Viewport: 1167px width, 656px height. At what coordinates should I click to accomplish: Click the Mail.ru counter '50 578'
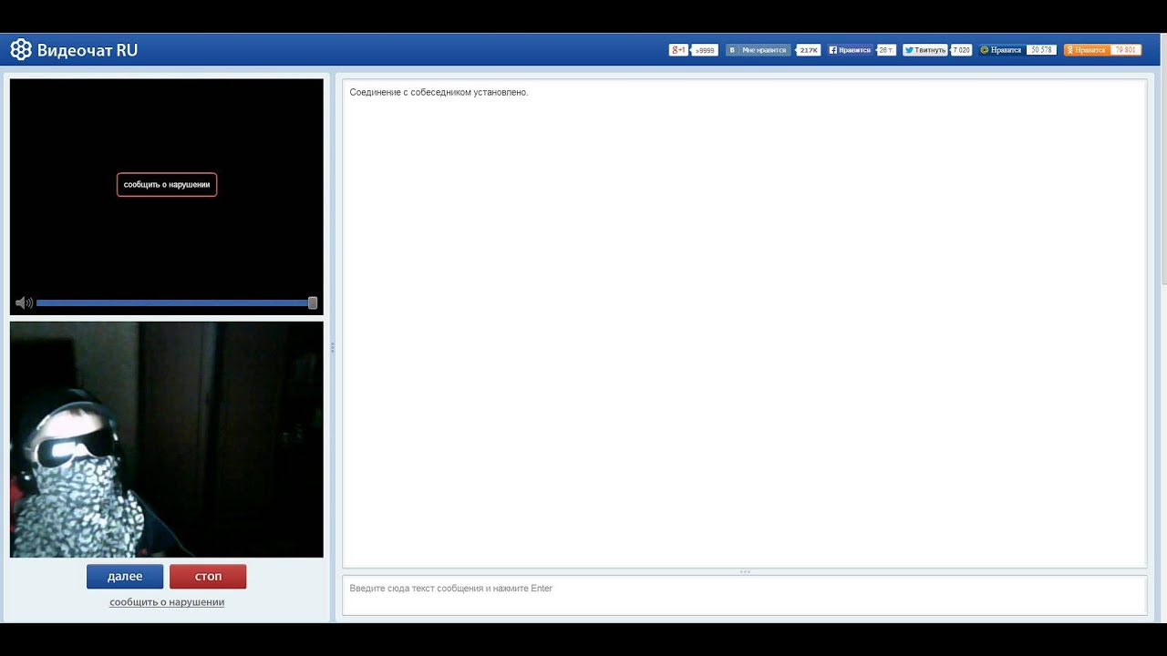(x=1041, y=50)
